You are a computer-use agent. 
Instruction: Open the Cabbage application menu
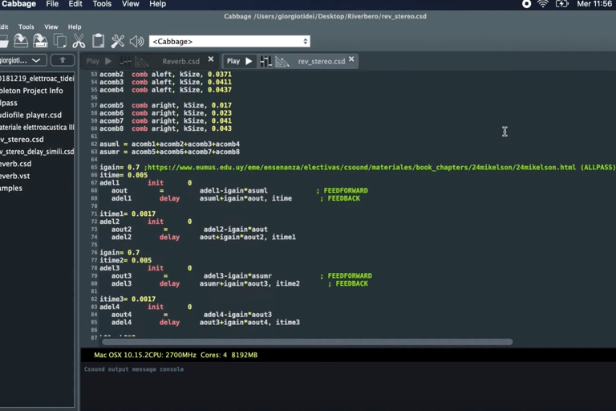click(18, 4)
